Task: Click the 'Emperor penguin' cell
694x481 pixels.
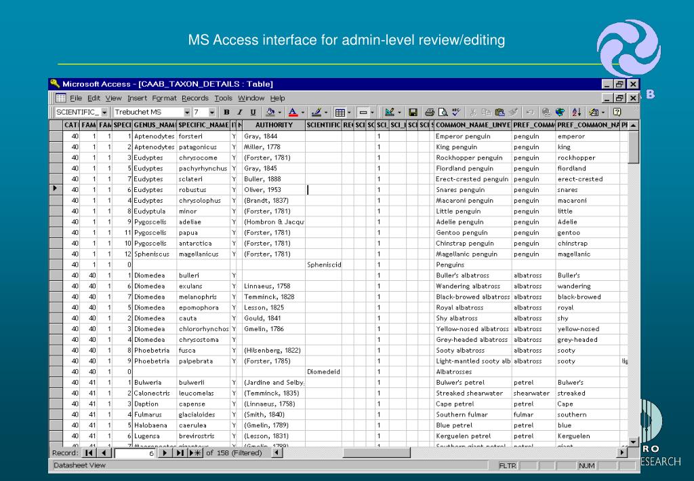Action: click(x=472, y=136)
